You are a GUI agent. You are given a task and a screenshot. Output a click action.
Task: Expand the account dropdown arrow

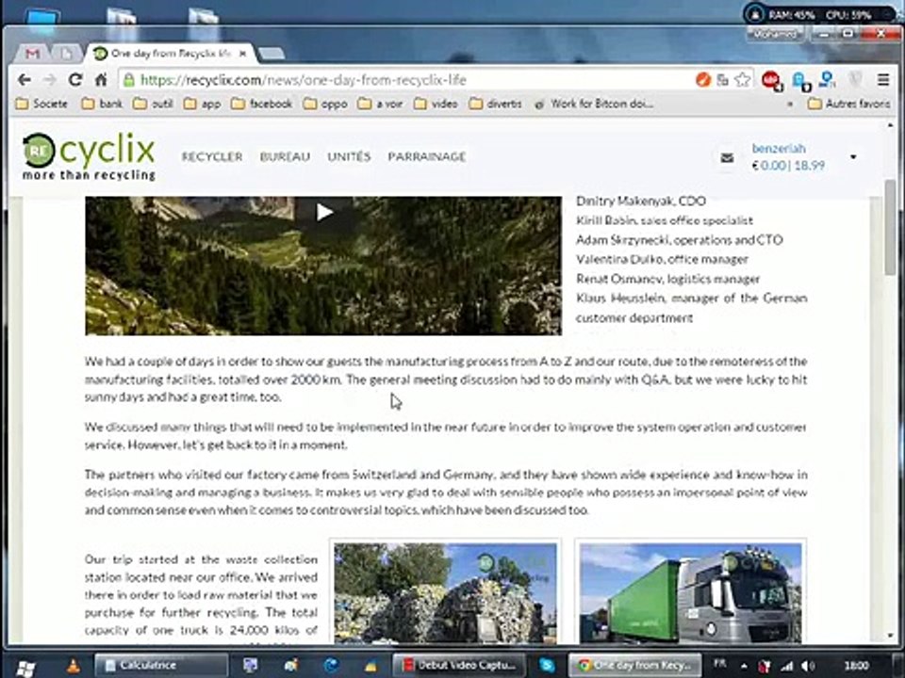853,157
